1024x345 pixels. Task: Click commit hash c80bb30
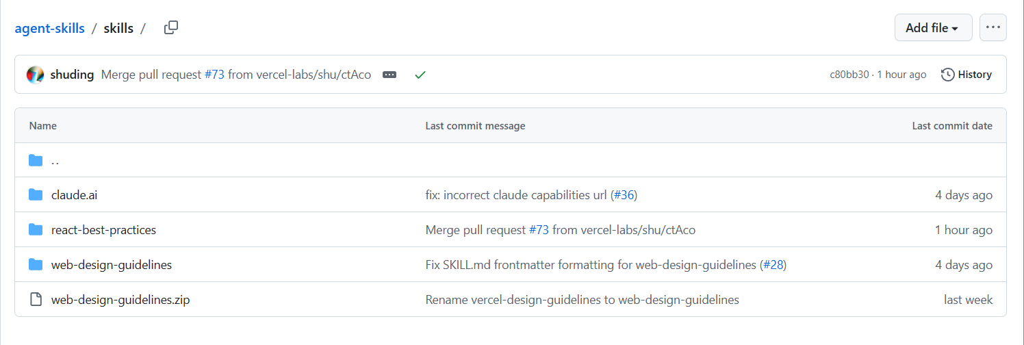pos(849,75)
